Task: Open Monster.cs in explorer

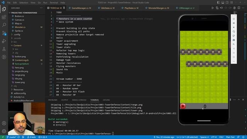Action: coord(27,27)
